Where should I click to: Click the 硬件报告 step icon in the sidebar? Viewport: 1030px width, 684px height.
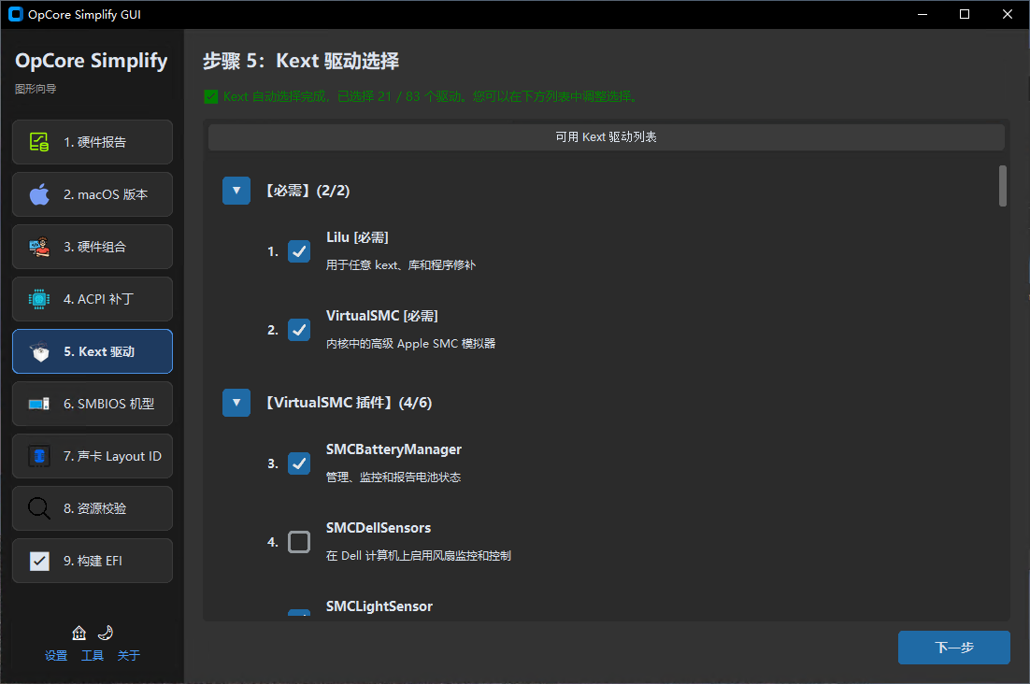pos(38,142)
